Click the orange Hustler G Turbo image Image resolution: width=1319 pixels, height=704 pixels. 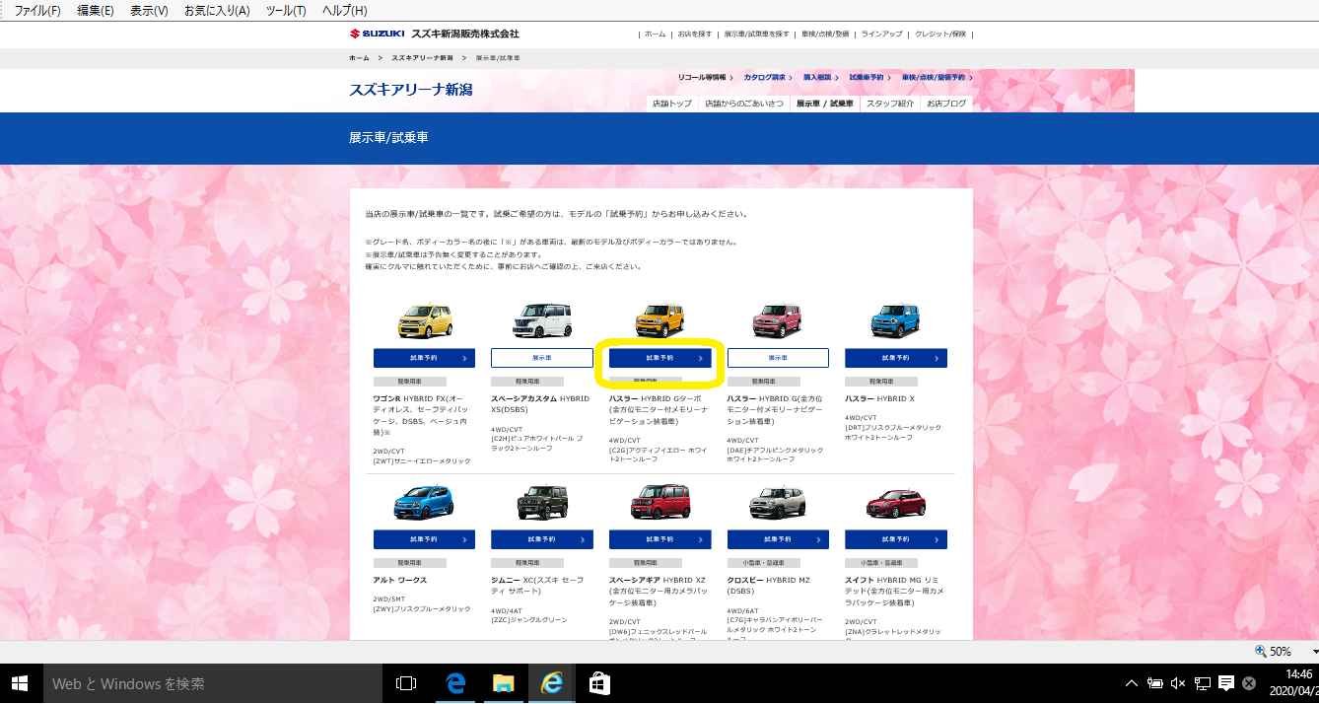[659, 320]
